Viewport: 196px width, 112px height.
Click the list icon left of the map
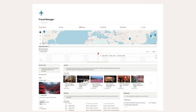(40, 36)
